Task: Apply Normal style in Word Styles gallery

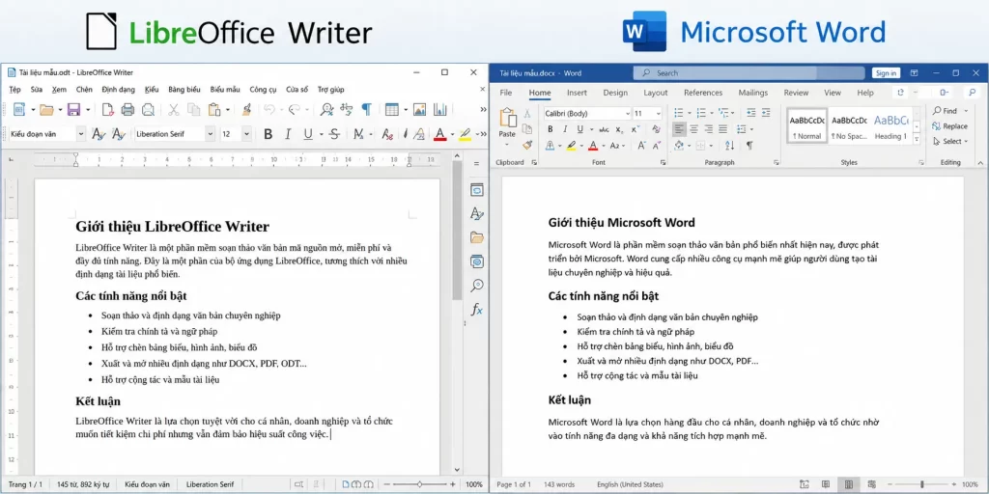Action: point(807,125)
